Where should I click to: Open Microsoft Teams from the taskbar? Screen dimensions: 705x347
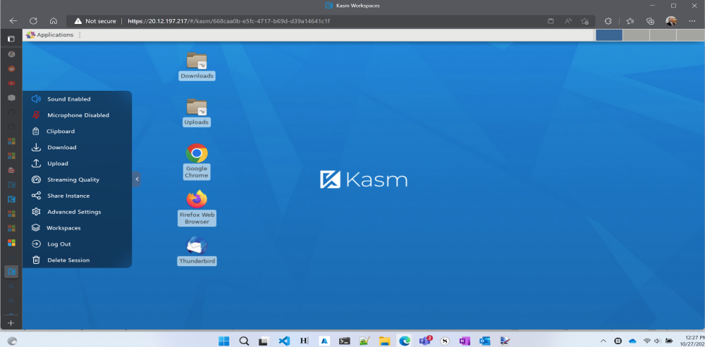(425, 341)
